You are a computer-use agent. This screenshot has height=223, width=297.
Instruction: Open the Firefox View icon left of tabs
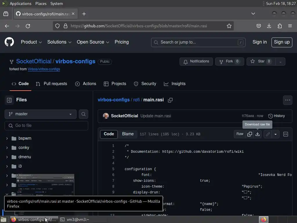[x=6, y=14]
